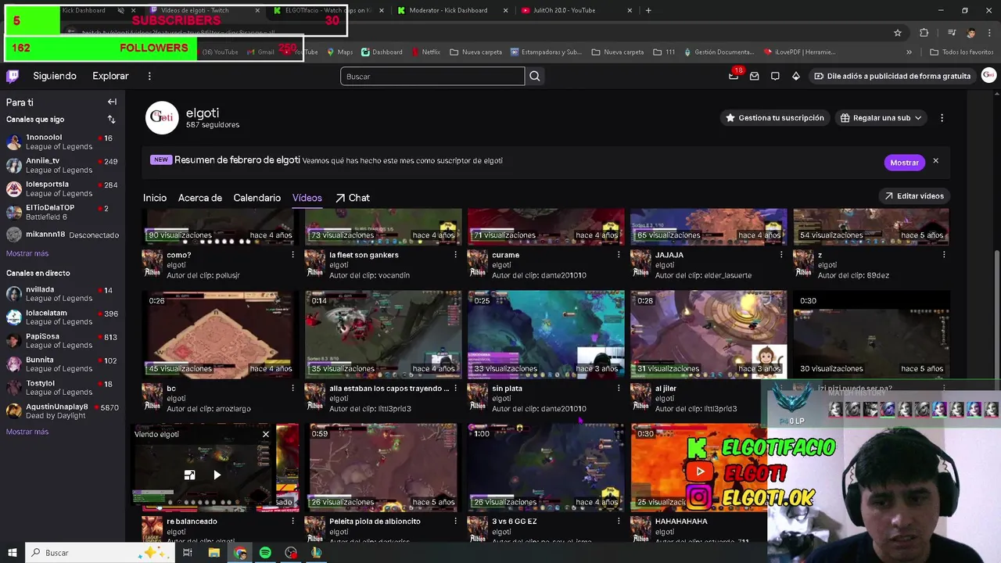
Task: Click Dile adiós a publicidad button
Action: pyautogui.click(x=892, y=76)
